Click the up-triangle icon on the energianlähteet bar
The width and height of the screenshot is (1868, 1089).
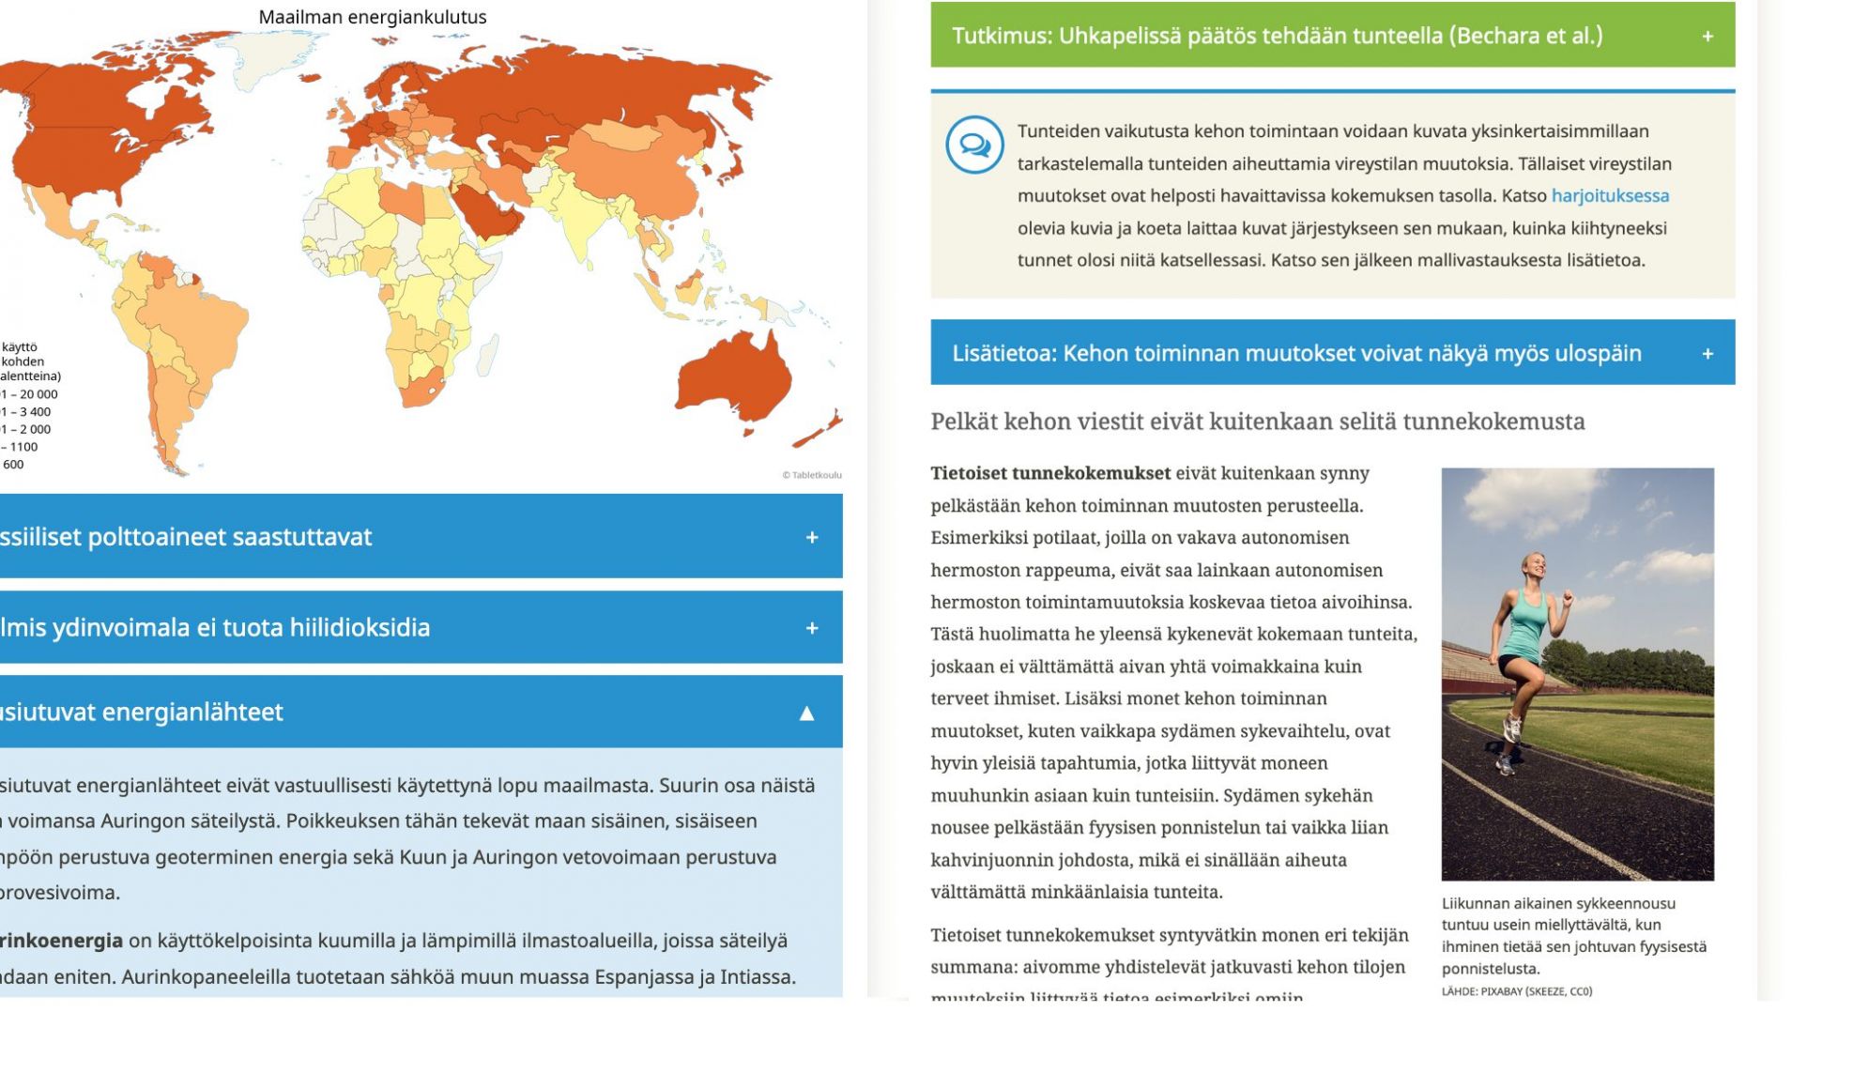805,713
